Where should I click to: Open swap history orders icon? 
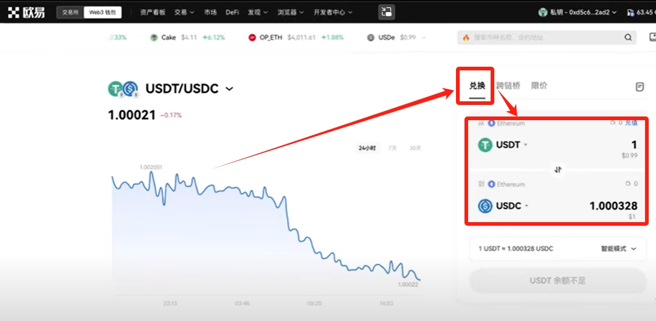[x=639, y=87]
